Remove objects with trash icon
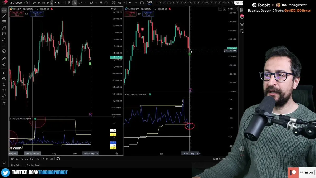The width and height of the screenshot is (316, 178). (x=4, y=104)
